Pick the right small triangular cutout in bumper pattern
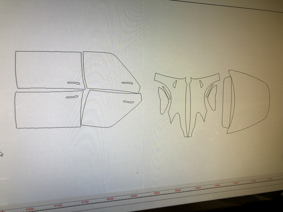283x212 pixels. 201,84
